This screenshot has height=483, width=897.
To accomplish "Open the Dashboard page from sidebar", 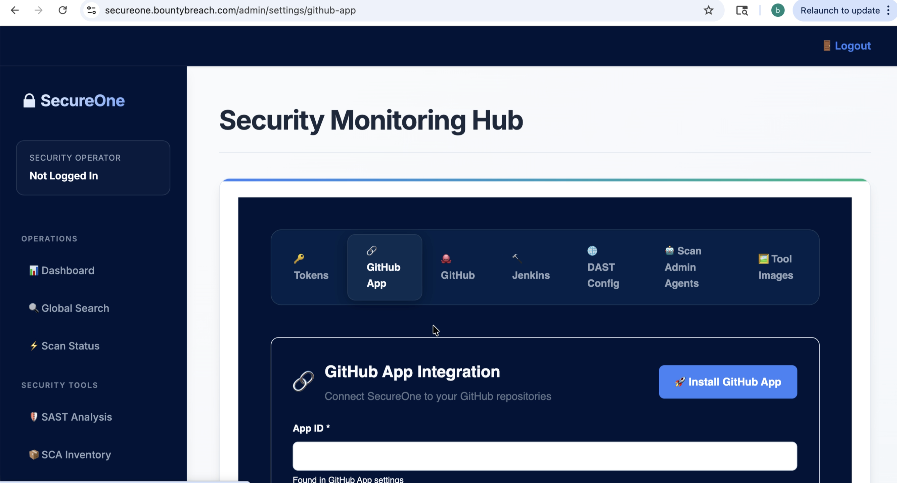I will 62,271.
